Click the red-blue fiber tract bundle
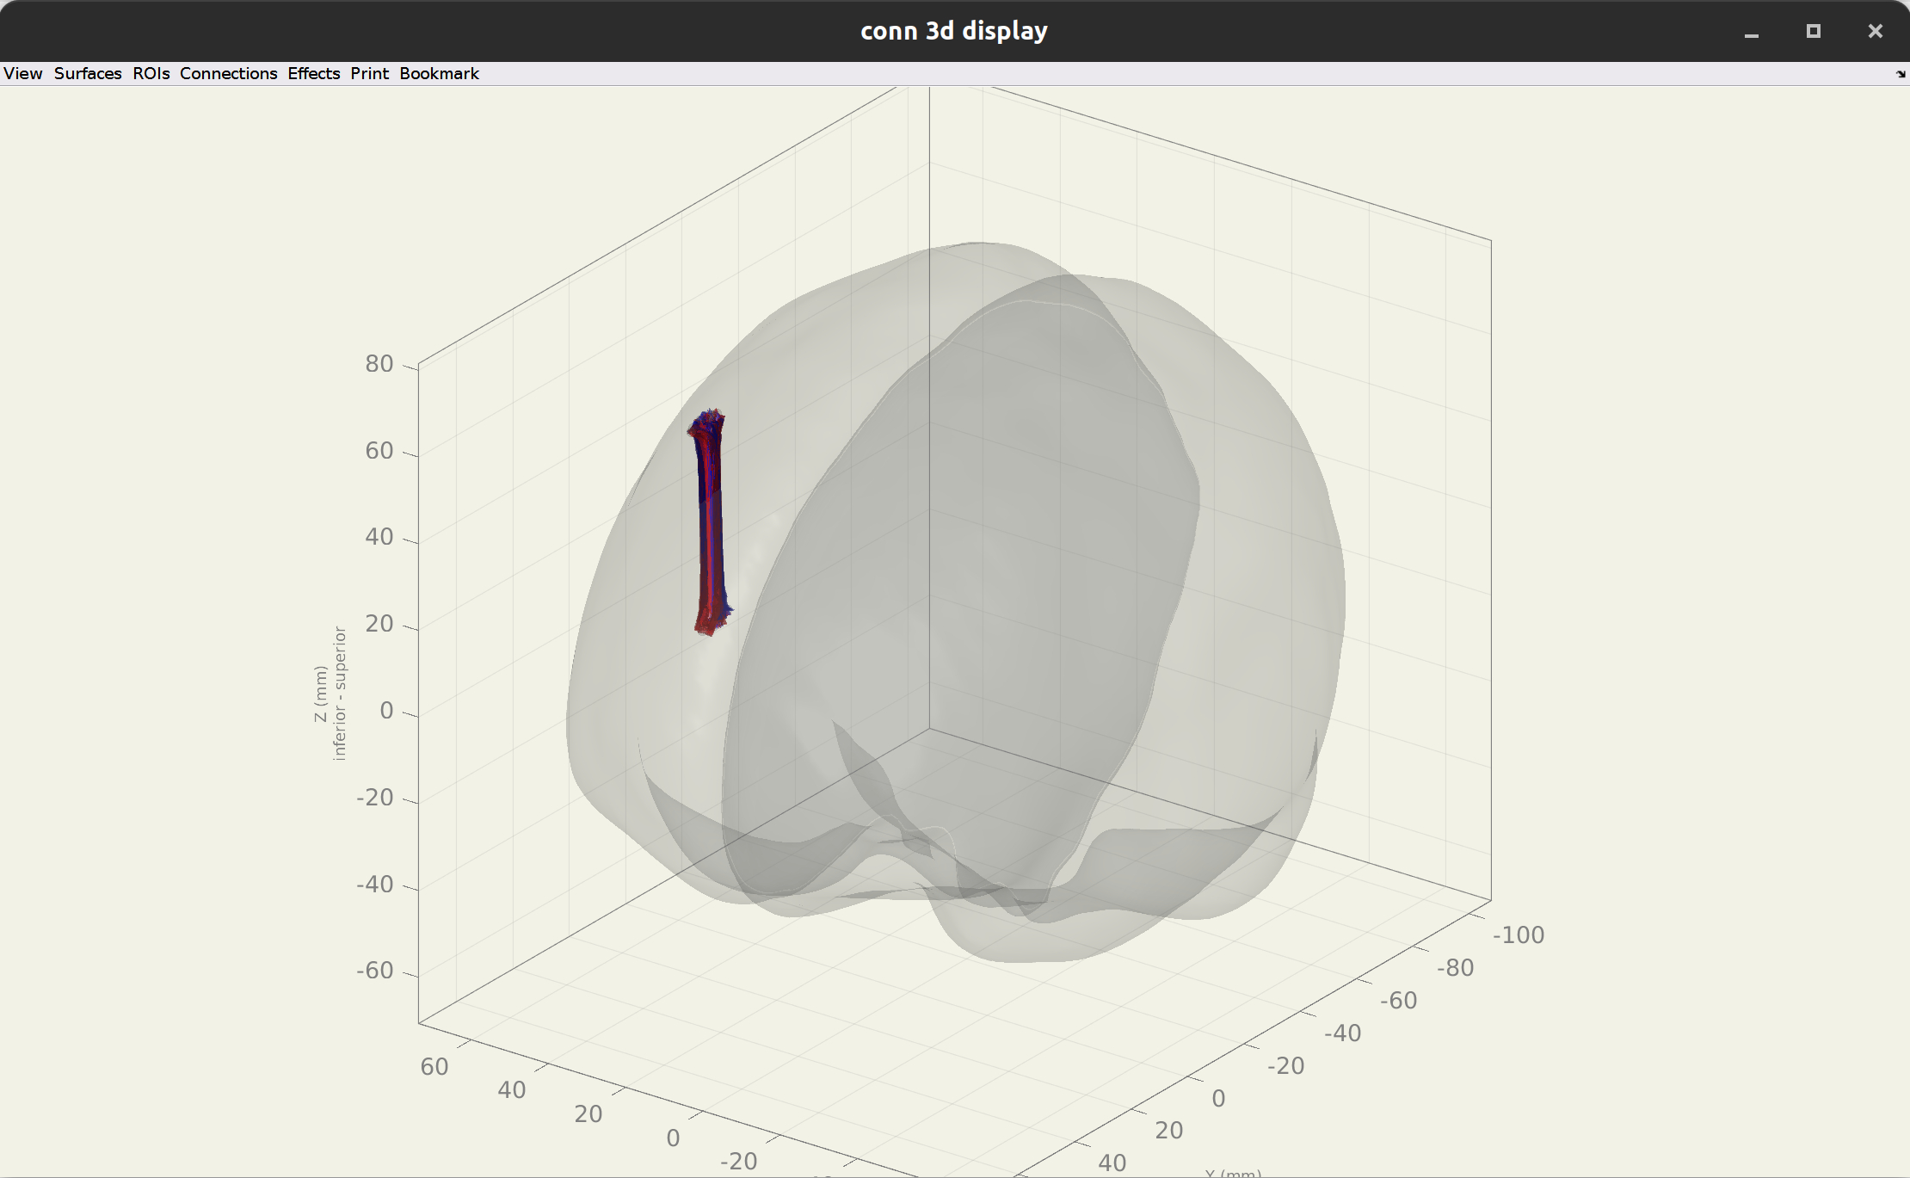This screenshot has height=1178, width=1910. coord(711,525)
